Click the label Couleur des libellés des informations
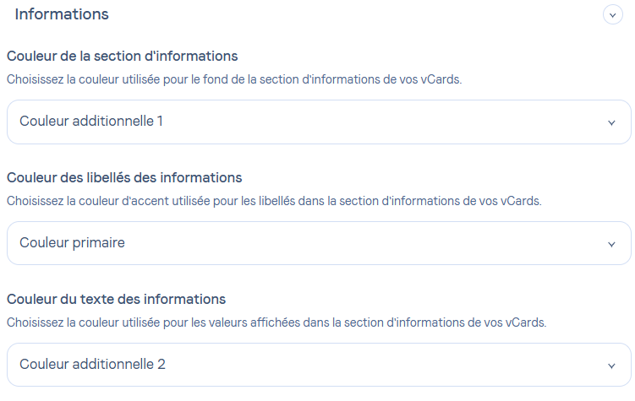The width and height of the screenshot is (635, 401). click(124, 178)
